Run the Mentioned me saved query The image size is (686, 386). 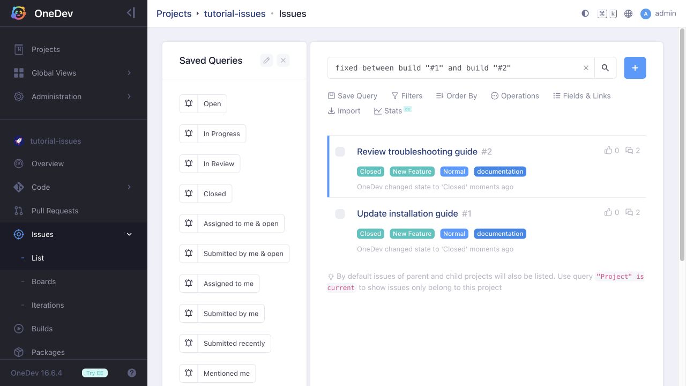tap(227, 374)
